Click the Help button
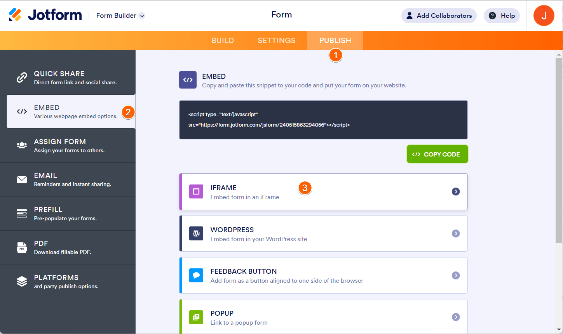563x334 pixels. (x=502, y=16)
